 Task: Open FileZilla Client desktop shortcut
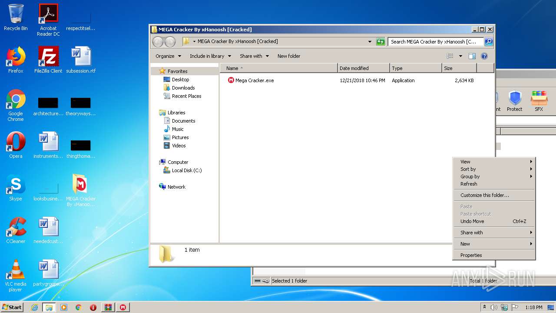48,60
